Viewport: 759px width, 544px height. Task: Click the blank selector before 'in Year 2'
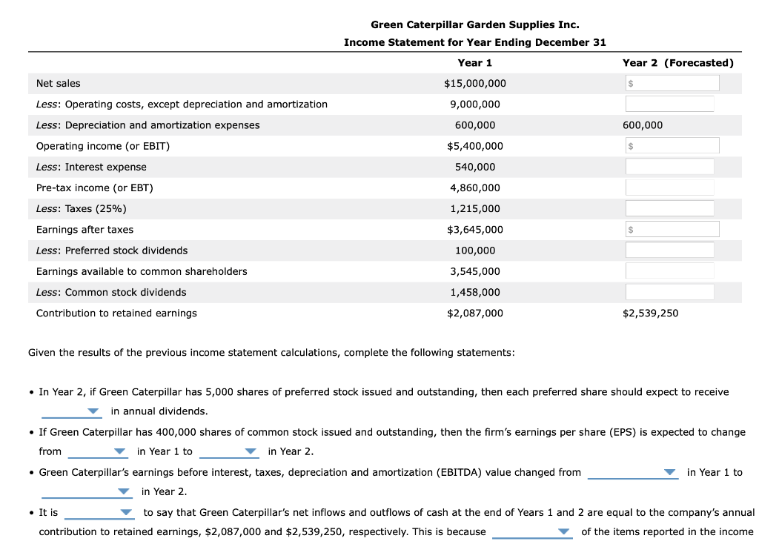(x=87, y=491)
